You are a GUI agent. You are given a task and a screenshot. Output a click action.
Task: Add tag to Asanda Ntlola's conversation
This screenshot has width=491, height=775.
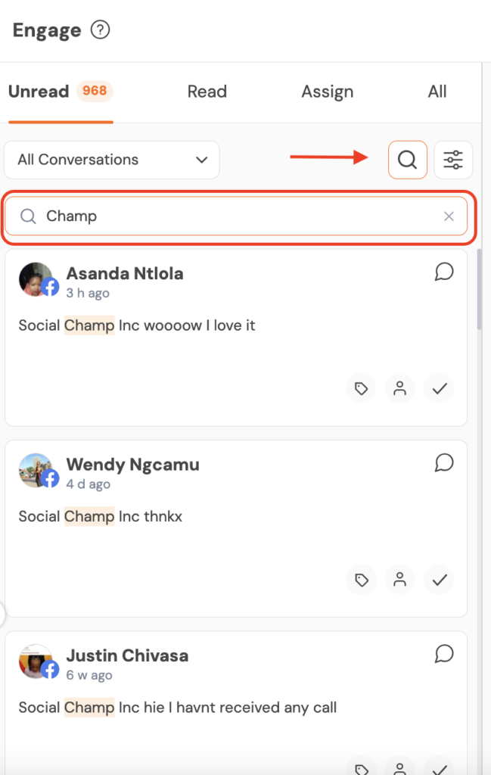pyautogui.click(x=362, y=389)
